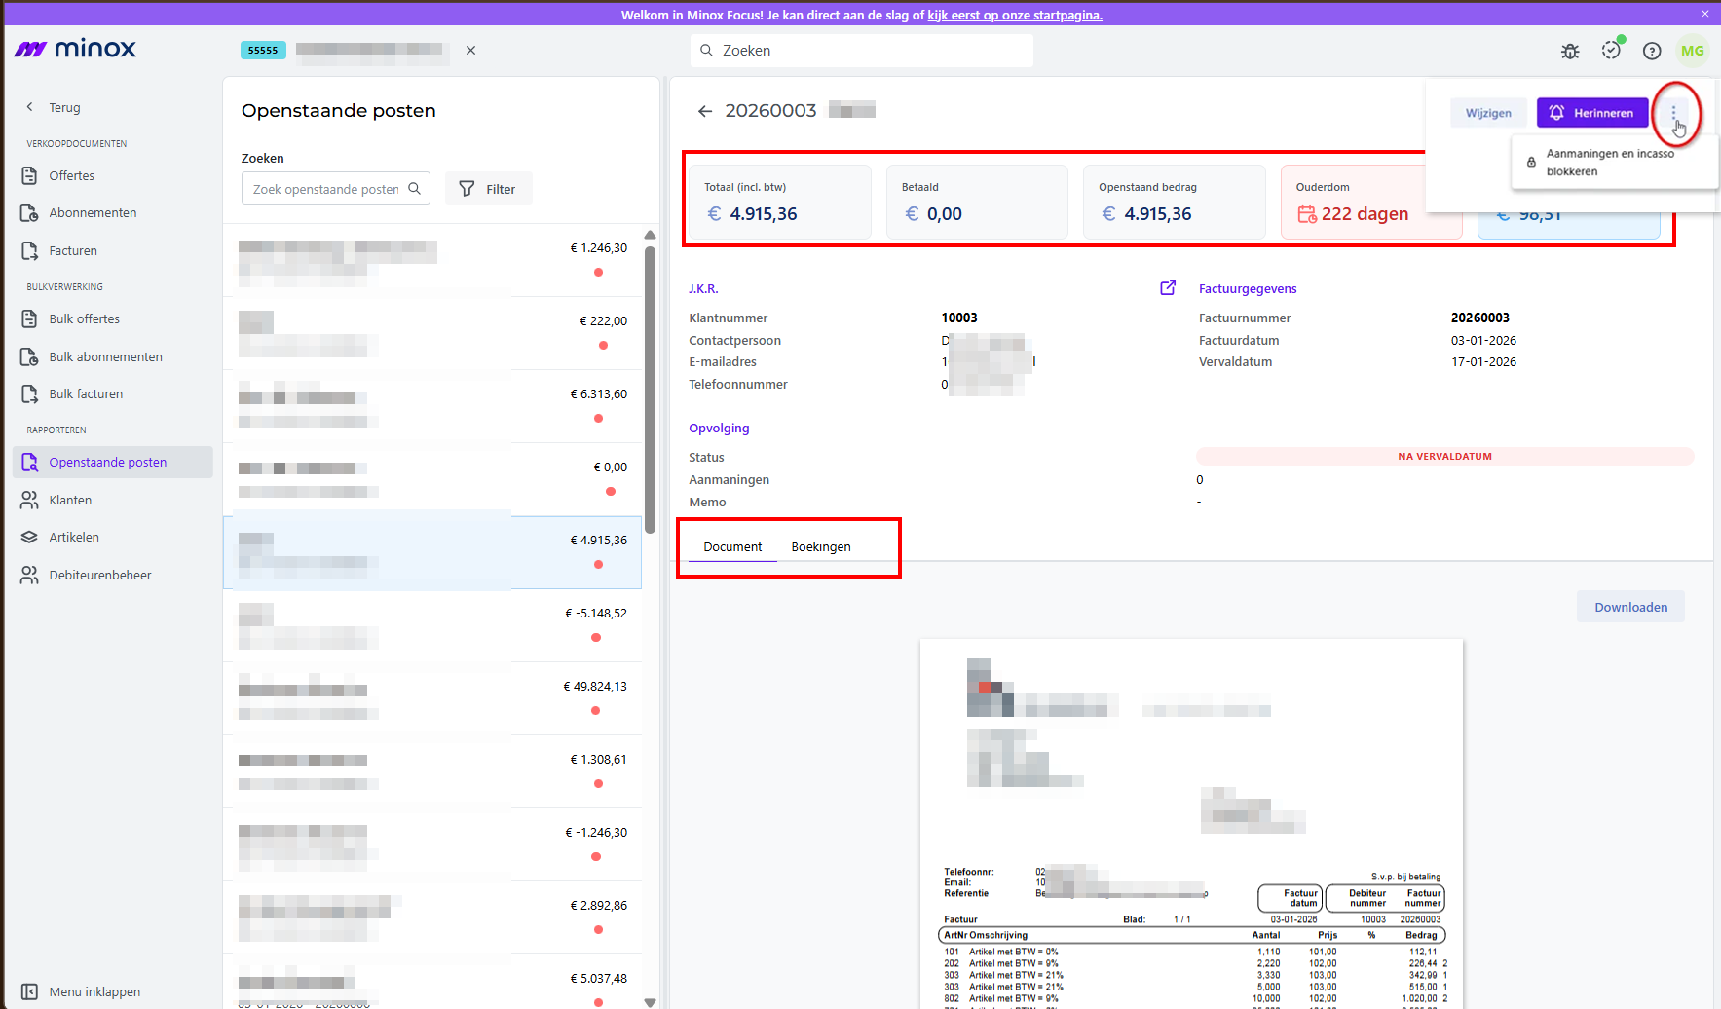
Task: Focus the global Zoeken search field
Action: click(862, 51)
